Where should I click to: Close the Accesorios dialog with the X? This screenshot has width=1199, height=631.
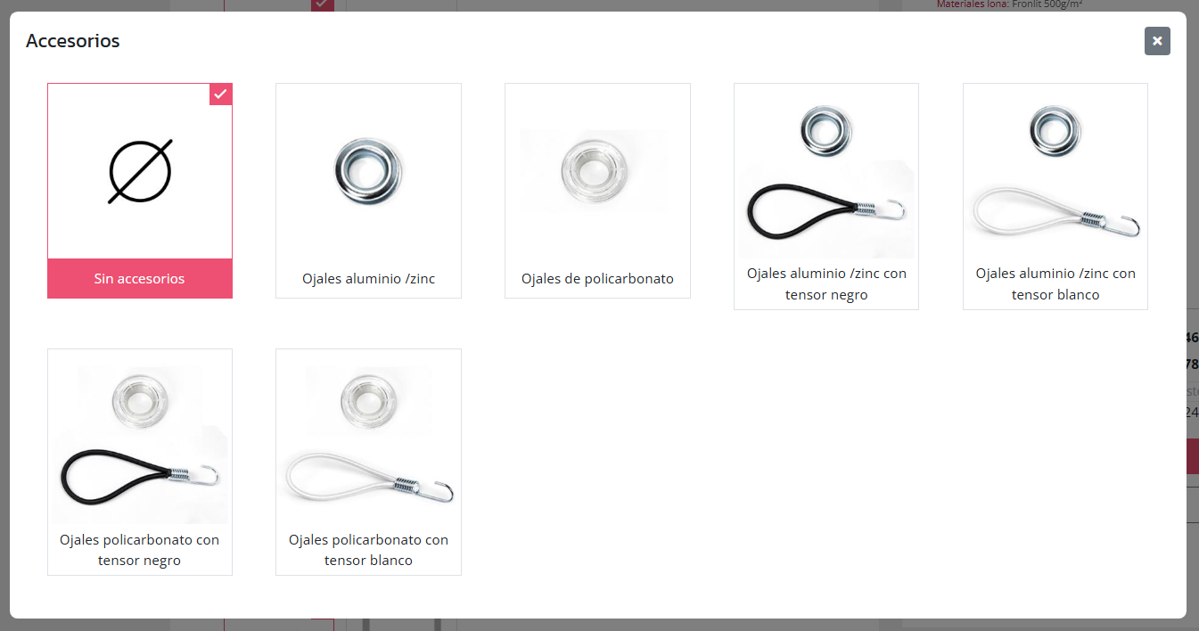point(1157,41)
